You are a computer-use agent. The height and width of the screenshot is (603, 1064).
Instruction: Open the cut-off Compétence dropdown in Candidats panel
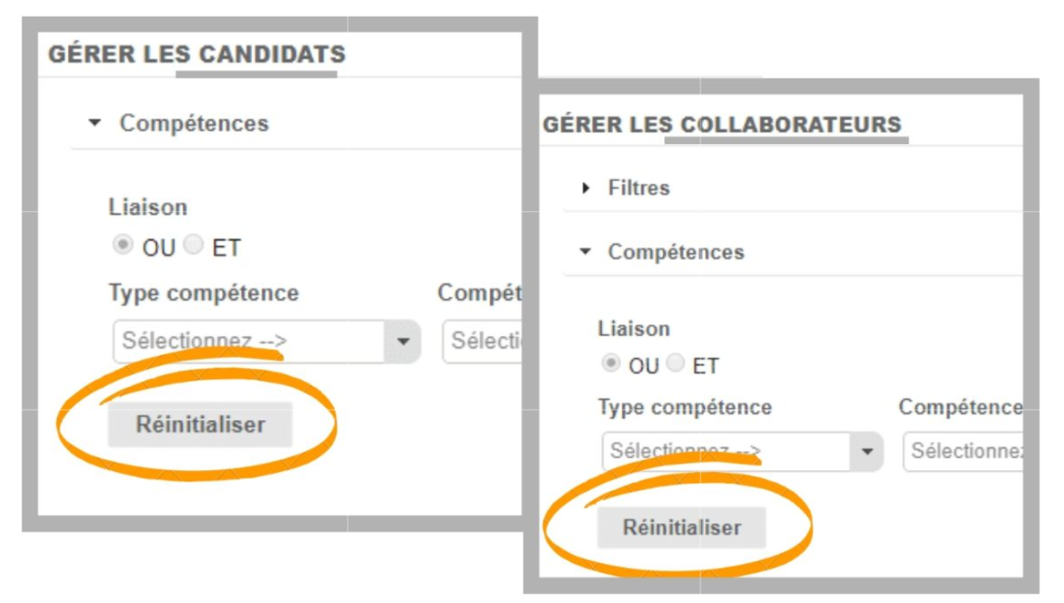tap(481, 341)
